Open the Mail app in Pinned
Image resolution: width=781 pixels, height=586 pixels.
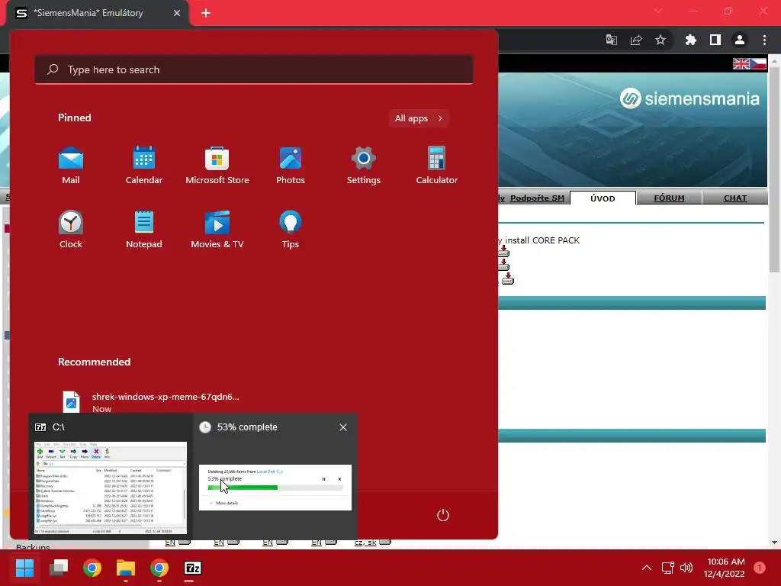click(71, 166)
